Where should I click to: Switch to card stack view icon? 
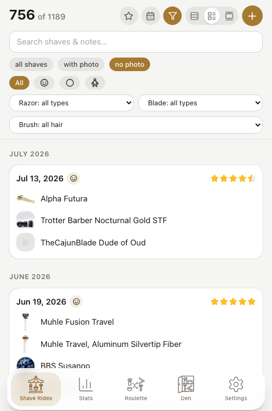click(229, 16)
